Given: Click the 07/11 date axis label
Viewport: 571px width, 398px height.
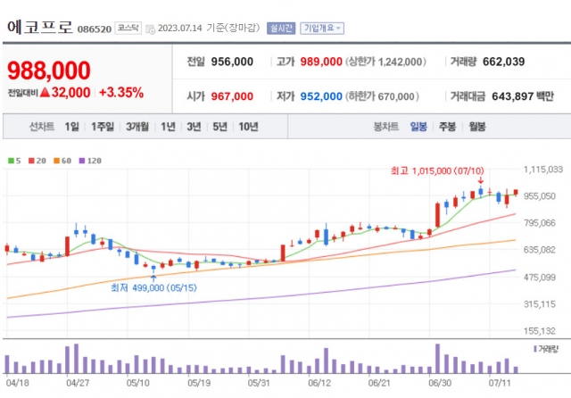Looking at the screenshot, I should click(x=500, y=383).
